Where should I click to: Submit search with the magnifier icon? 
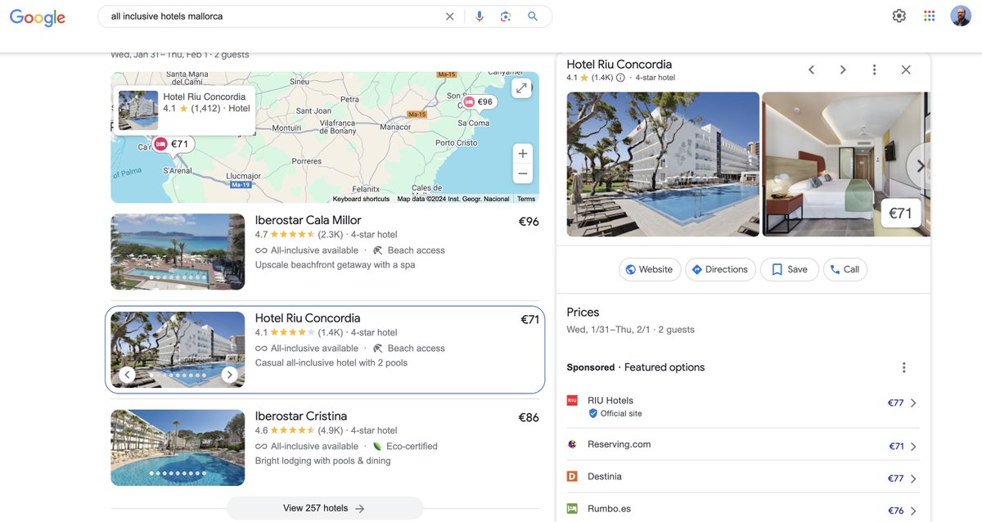point(533,16)
